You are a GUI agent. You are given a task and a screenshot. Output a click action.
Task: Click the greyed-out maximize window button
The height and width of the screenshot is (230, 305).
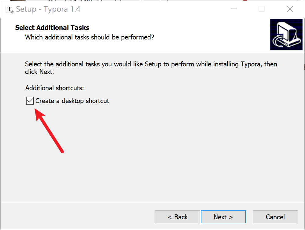262,9
